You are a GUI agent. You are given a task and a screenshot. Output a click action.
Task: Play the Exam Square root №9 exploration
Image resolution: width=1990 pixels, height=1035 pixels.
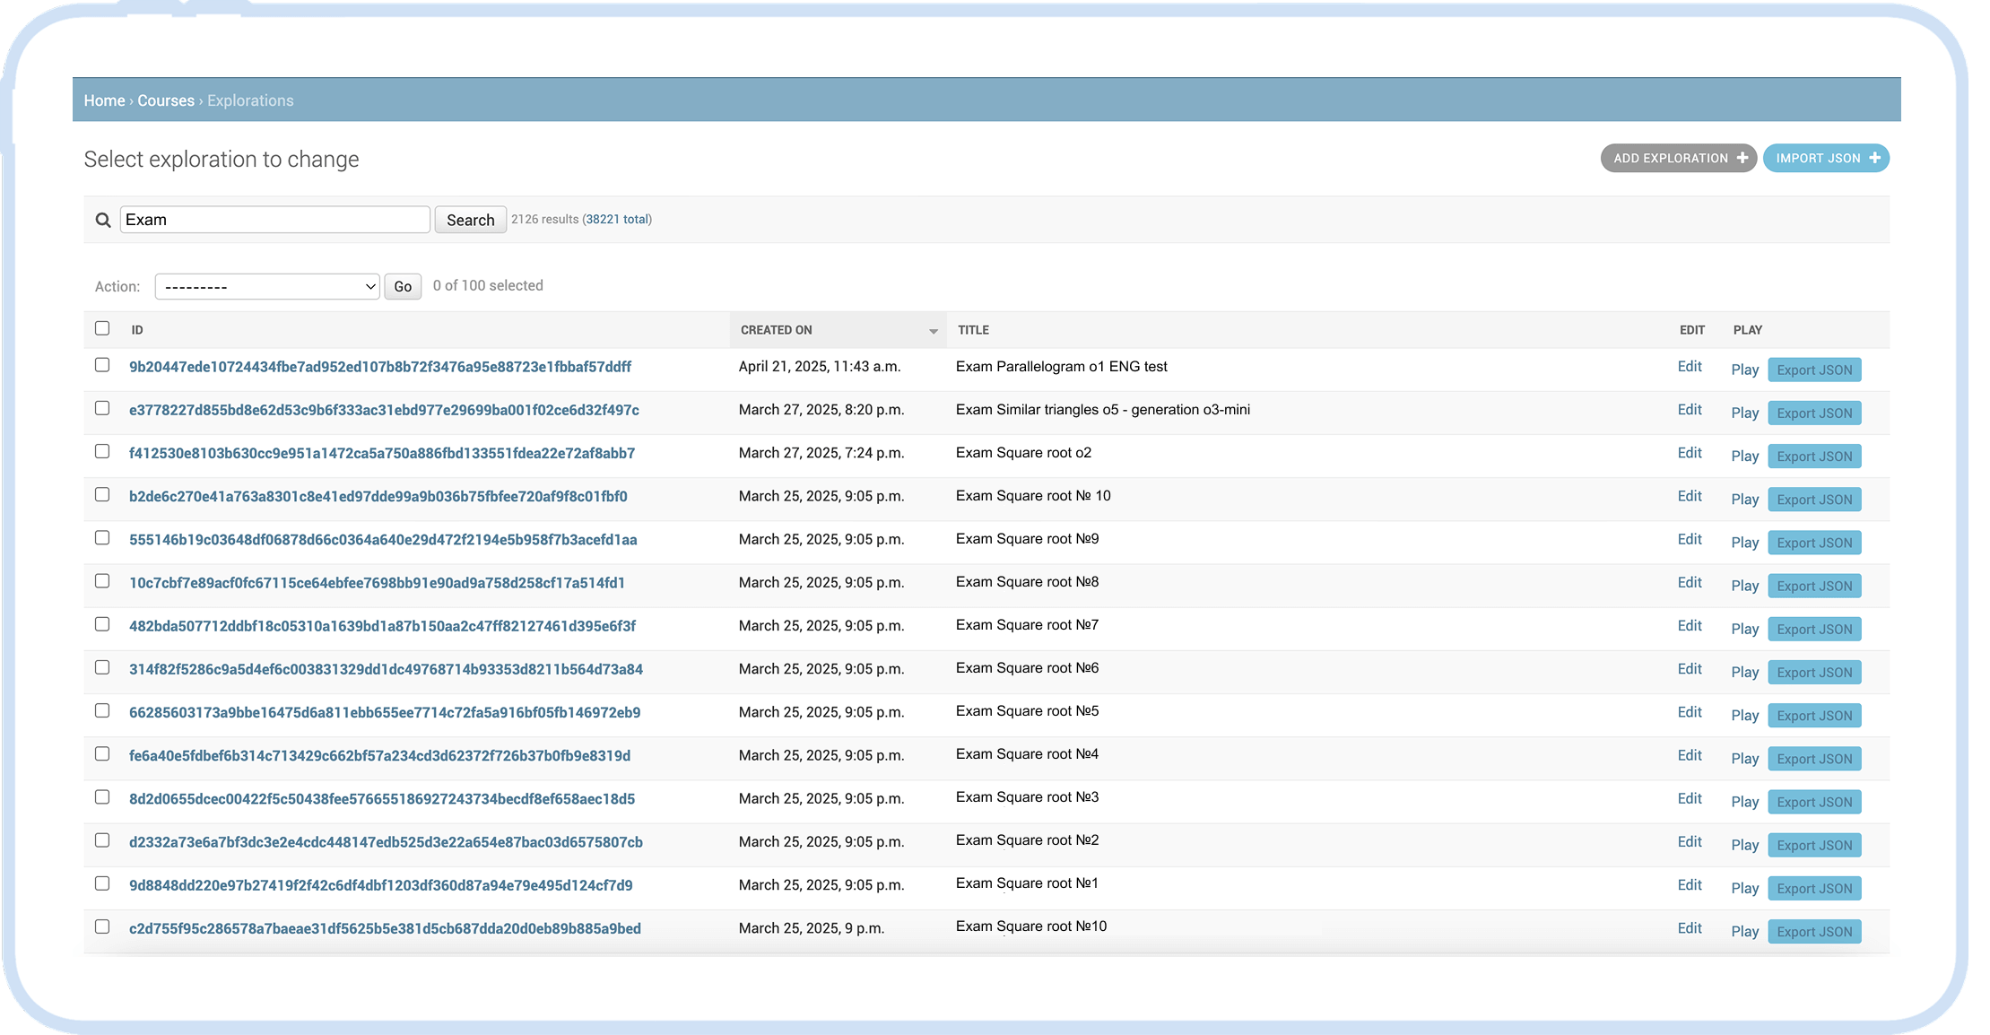pyautogui.click(x=1744, y=543)
